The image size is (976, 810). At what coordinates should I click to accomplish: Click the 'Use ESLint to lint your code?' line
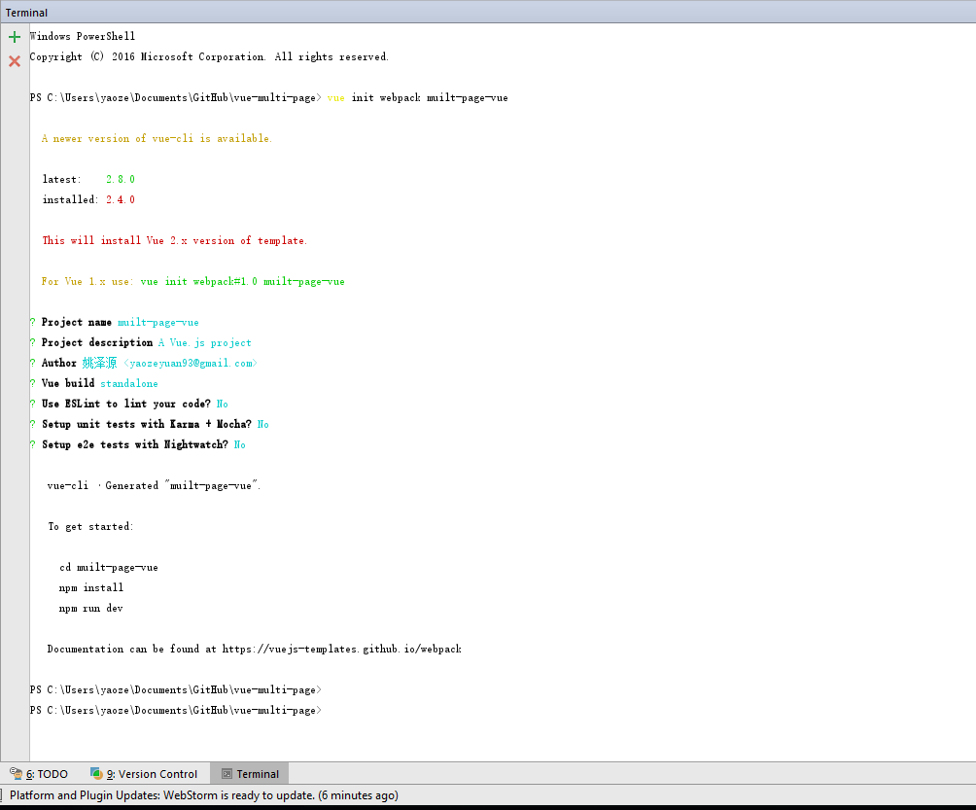click(129, 405)
